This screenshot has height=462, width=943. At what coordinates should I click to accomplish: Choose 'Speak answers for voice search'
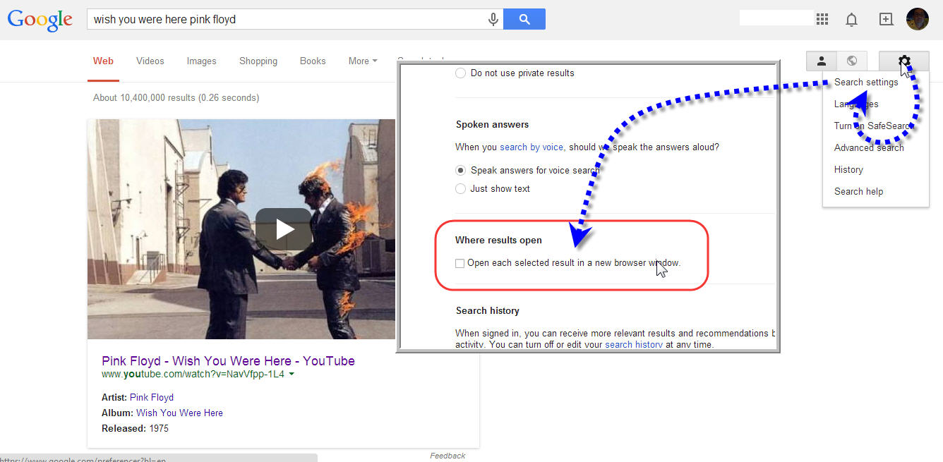460,170
